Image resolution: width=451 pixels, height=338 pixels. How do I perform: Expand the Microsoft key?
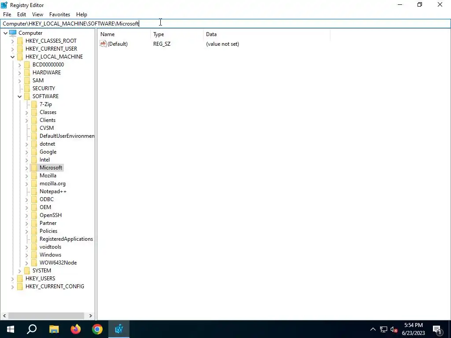(27, 168)
